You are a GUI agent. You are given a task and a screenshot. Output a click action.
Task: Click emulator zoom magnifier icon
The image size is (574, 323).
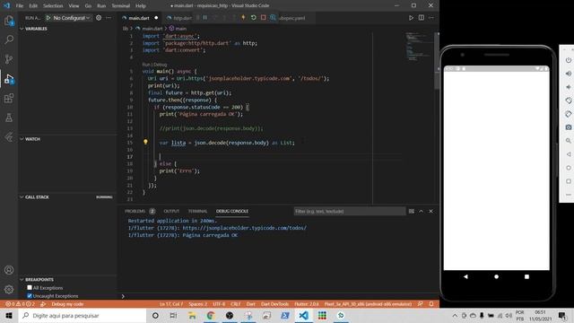[568, 141]
